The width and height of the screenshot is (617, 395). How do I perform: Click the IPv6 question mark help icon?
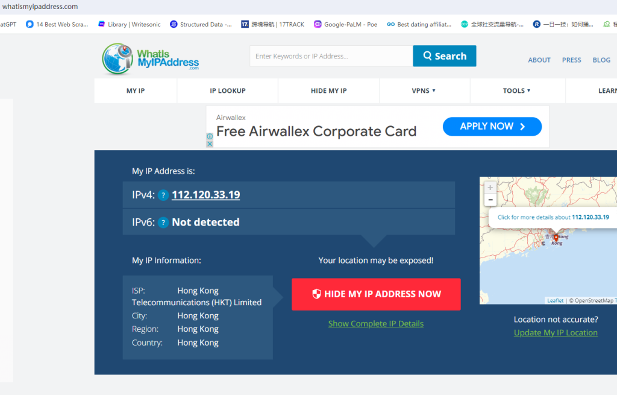[163, 223]
